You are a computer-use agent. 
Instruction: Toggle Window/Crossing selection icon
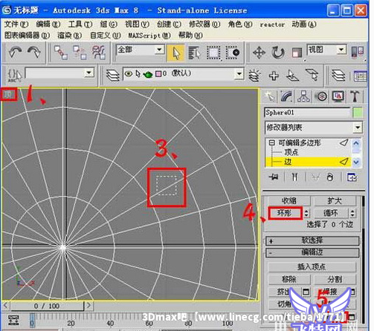[x=233, y=53]
